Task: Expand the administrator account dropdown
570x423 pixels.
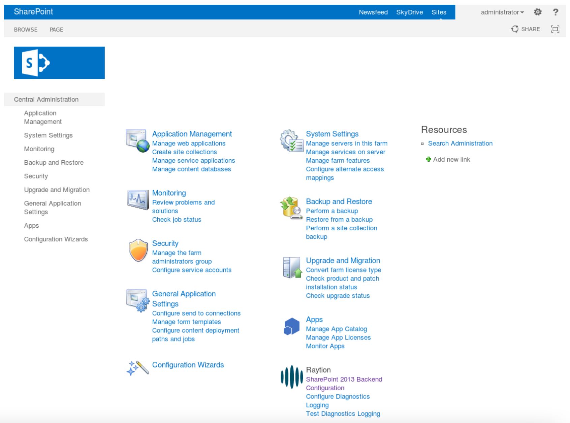Action: [502, 12]
